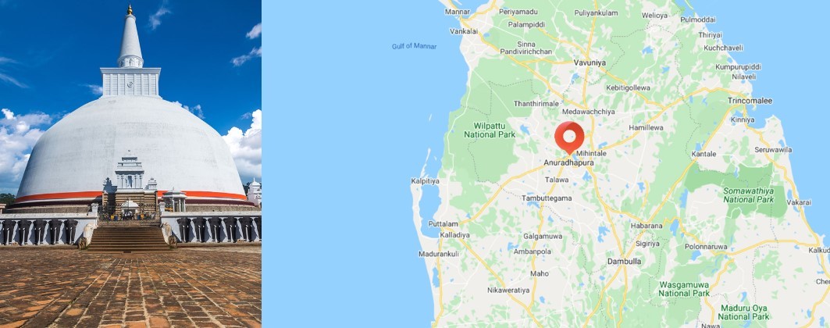Select the Kalpitiya label

425,181
